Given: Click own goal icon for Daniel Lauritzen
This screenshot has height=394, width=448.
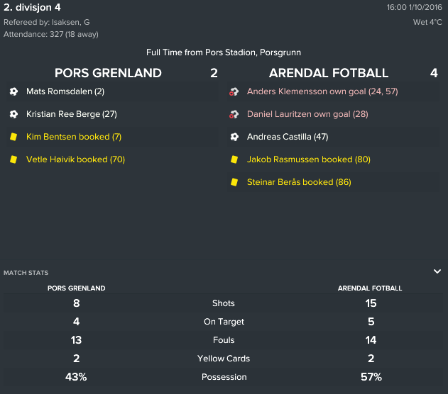Looking at the screenshot, I should 234,114.
